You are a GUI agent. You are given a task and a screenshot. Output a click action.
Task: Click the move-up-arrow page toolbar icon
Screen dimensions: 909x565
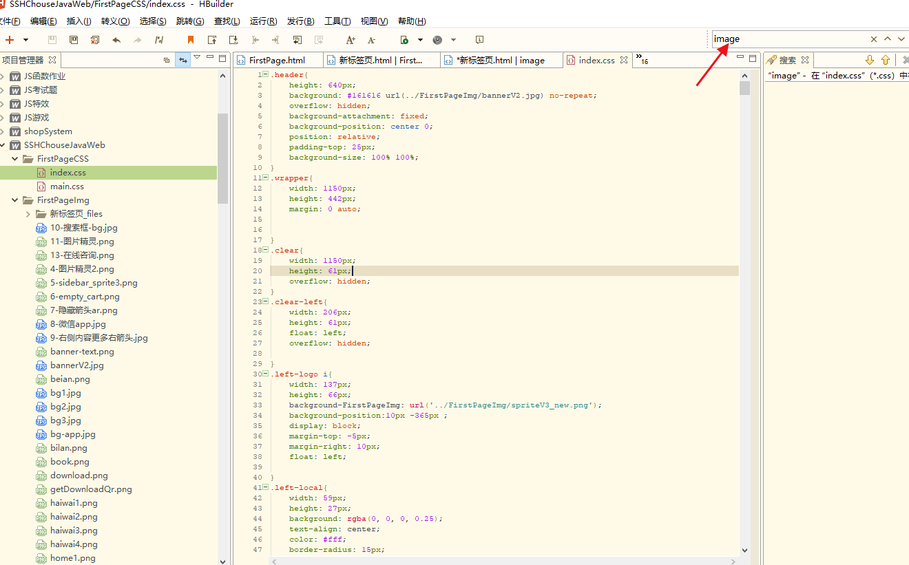point(212,40)
